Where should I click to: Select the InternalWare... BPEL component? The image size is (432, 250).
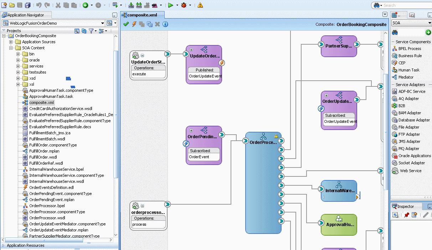(x=339, y=191)
